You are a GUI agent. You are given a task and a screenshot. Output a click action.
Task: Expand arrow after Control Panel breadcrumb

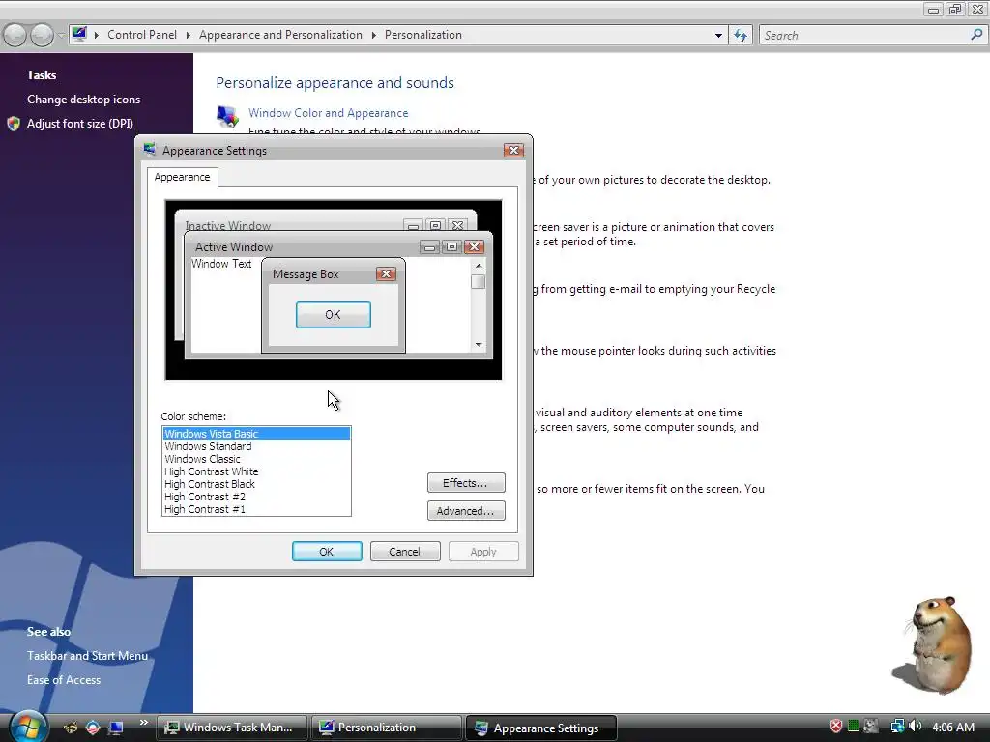[189, 36]
